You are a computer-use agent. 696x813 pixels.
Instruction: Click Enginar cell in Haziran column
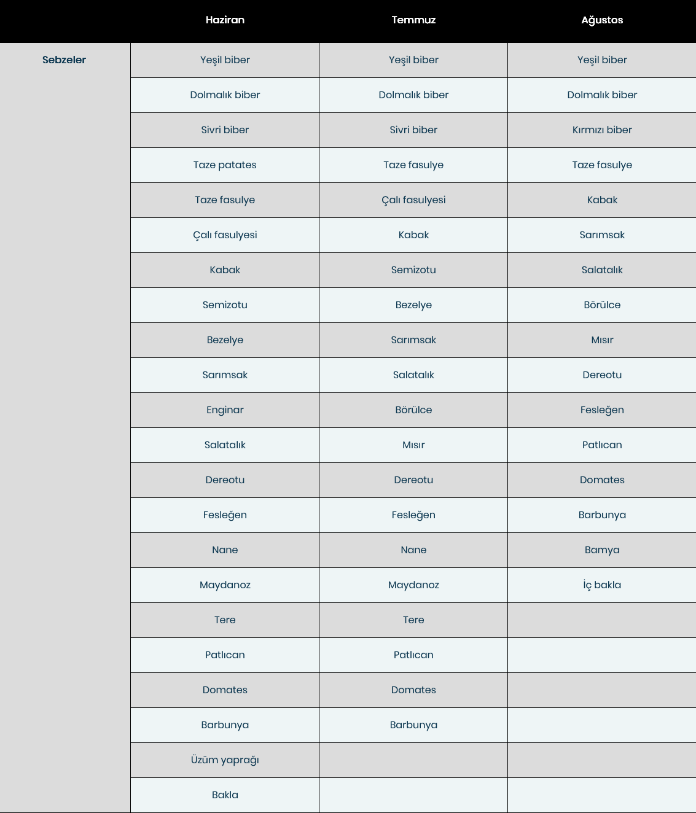point(225,410)
